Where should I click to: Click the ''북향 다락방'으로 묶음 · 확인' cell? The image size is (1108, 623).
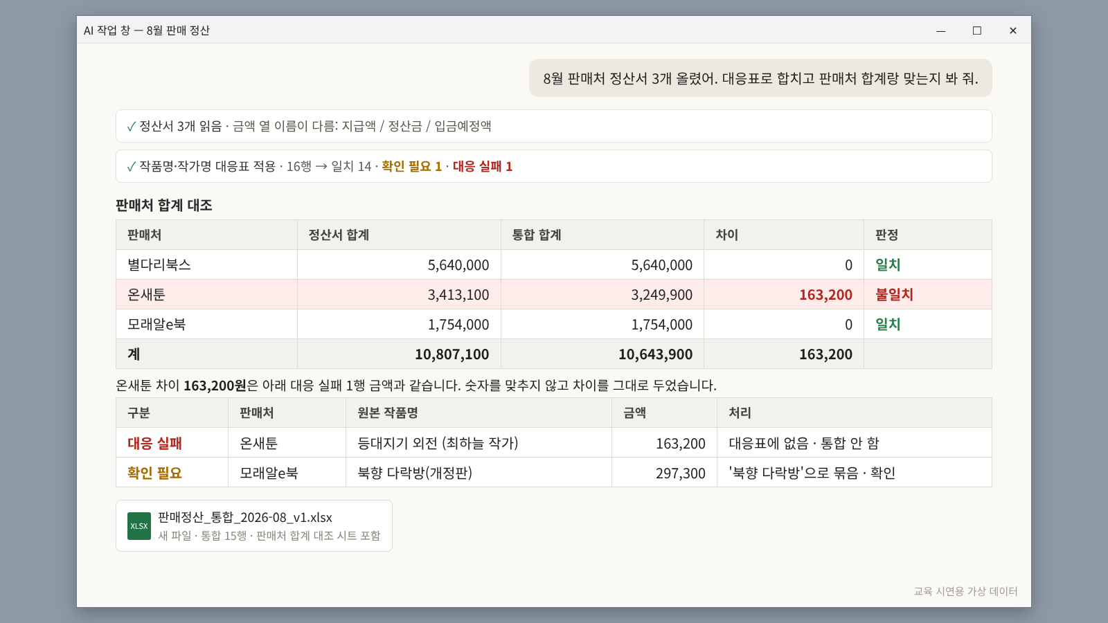(x=855, y=473)
